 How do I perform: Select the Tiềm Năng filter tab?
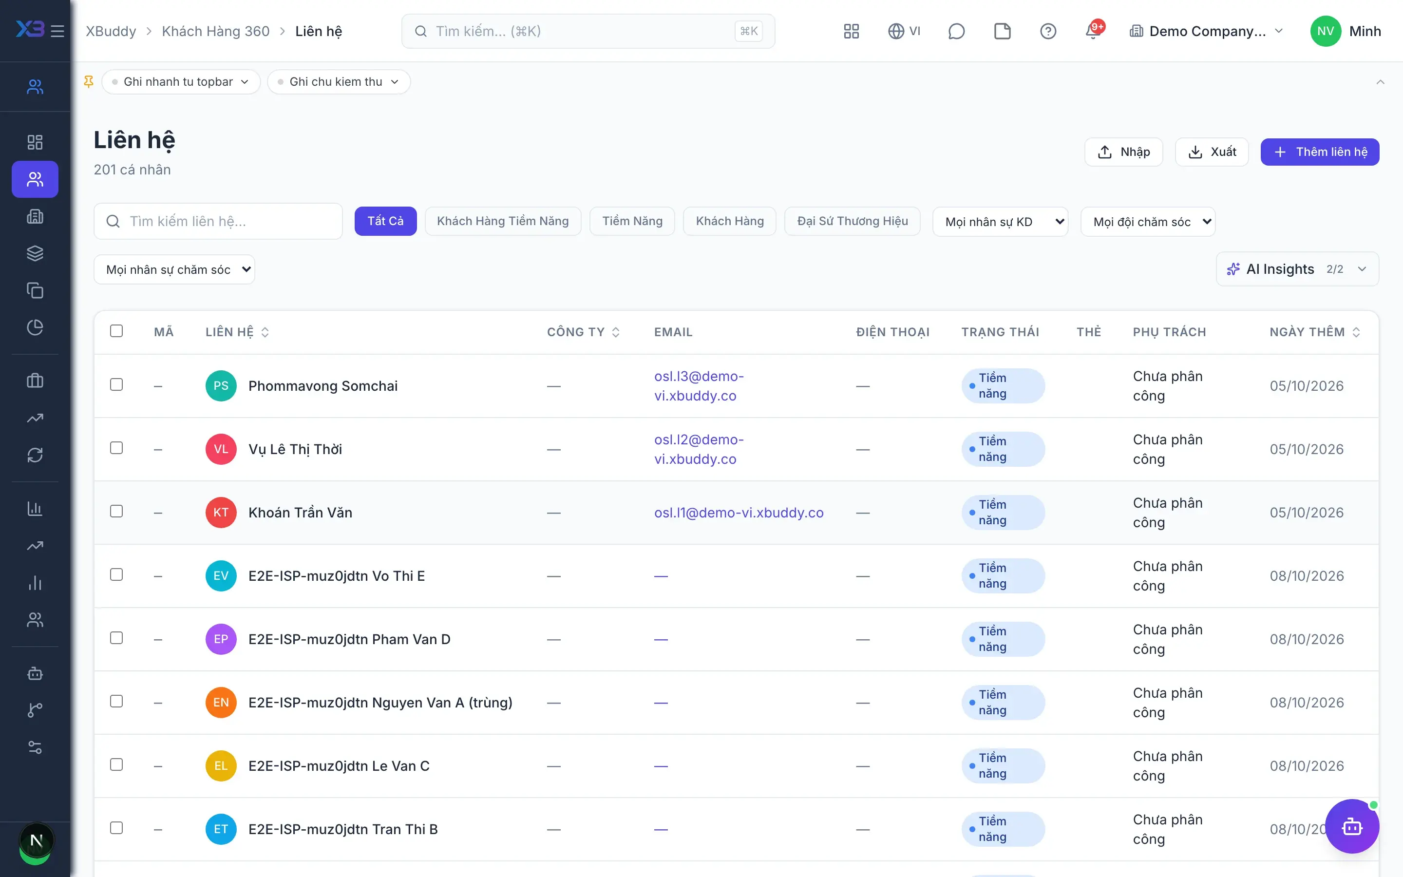(x=632, y=221)
